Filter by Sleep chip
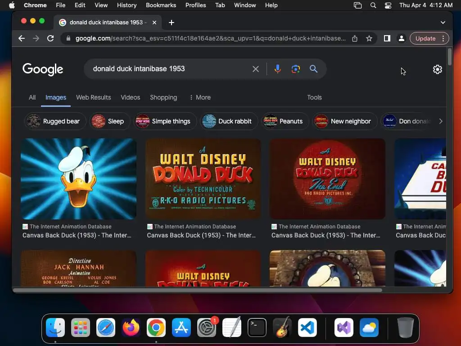The image size is (461, 346). [x=110, y=121]
